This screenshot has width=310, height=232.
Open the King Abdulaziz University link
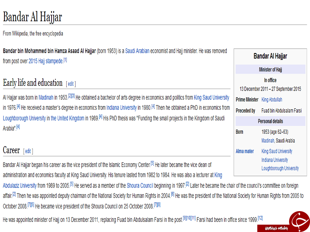(x=20, y=186)
